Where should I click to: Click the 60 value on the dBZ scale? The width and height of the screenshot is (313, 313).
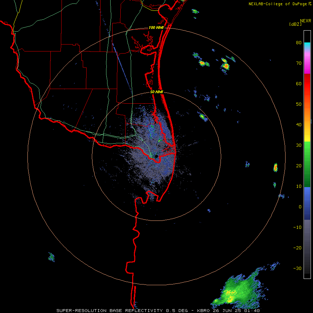point(299,83)
